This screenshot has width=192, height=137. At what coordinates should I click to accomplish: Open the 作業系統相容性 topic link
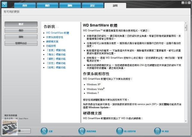54,37
